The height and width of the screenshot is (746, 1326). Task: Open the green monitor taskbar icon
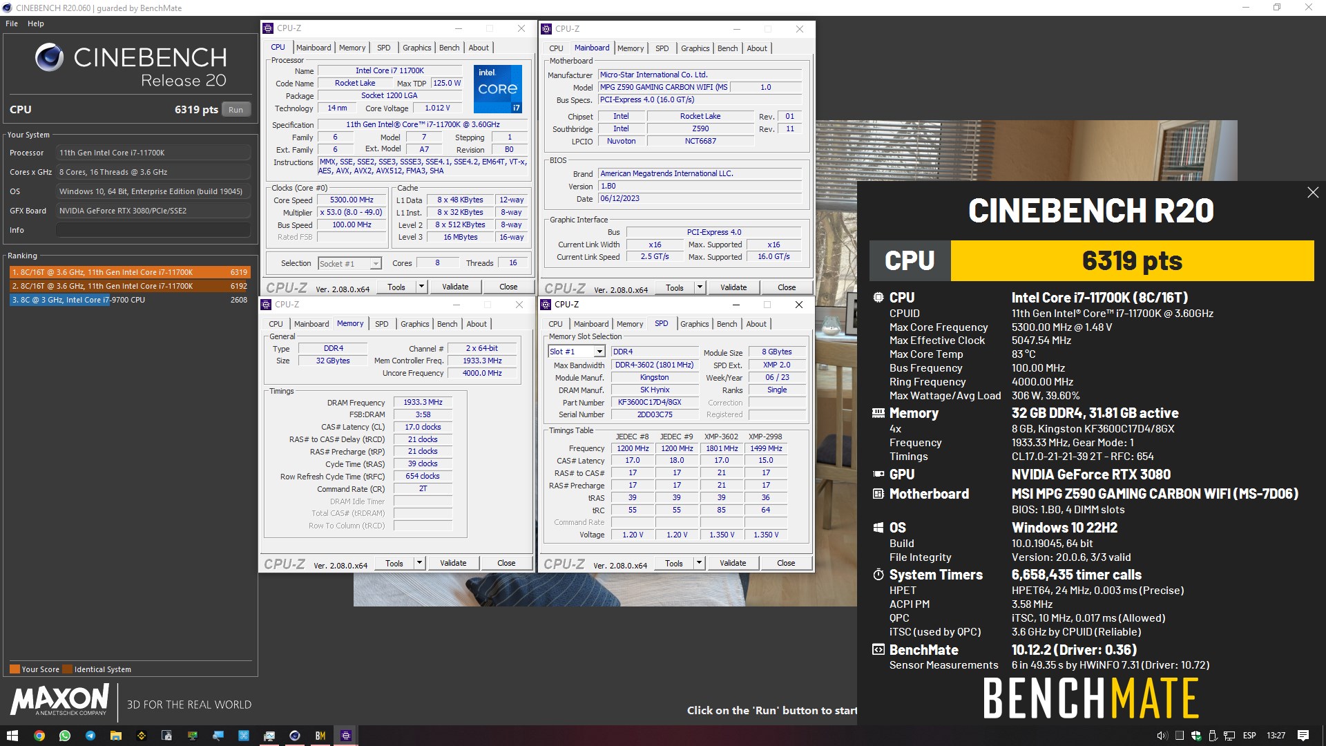[x=193, y=736]
